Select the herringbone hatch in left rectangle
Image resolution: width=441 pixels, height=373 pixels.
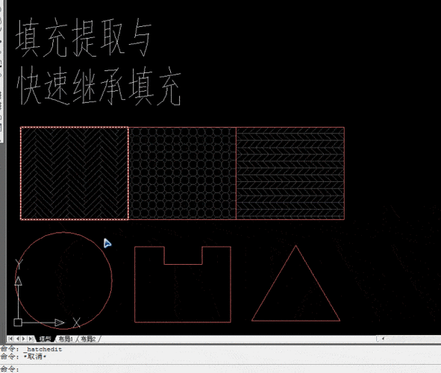point(75,173)
